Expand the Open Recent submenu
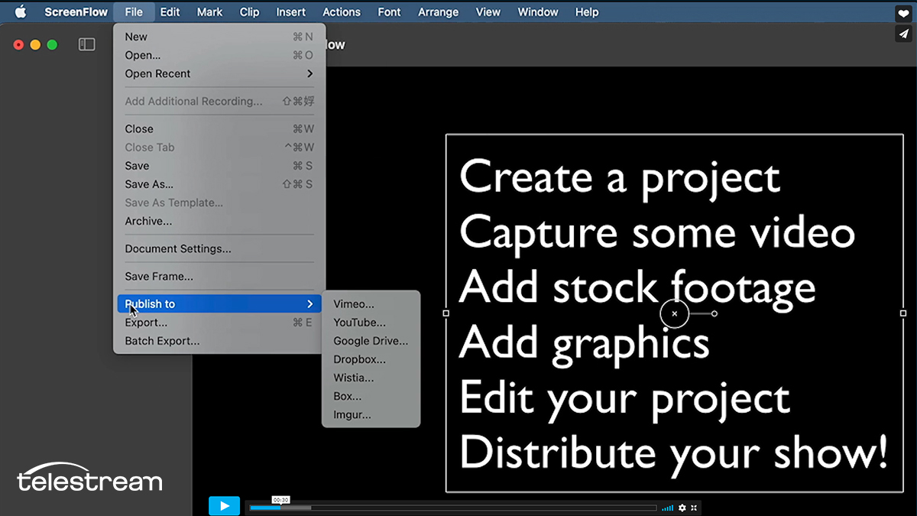The width and height of the screenshot is (917, 516). tap(219, 73)
